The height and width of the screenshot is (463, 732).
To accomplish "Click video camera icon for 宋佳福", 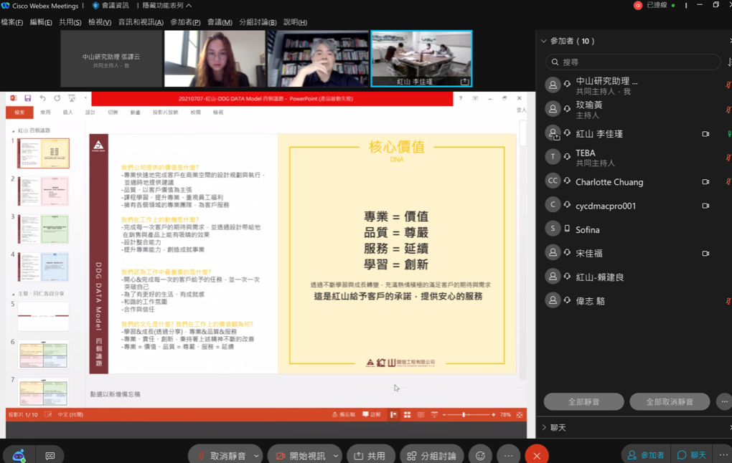I will [705, 253].
